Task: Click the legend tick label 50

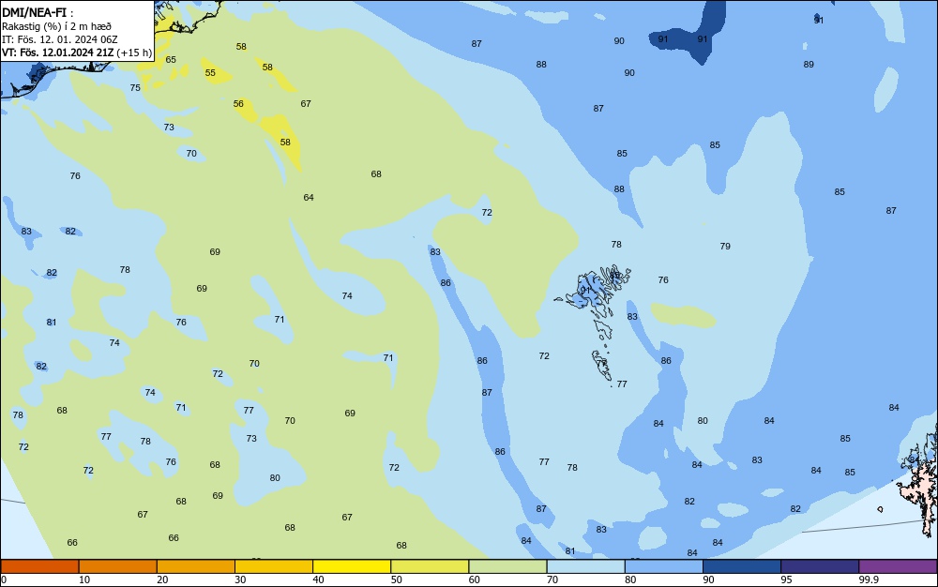Action: 396,579
